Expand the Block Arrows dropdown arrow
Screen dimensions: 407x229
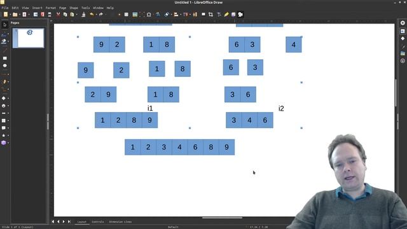pyautogui.click(x=8, y=113)
